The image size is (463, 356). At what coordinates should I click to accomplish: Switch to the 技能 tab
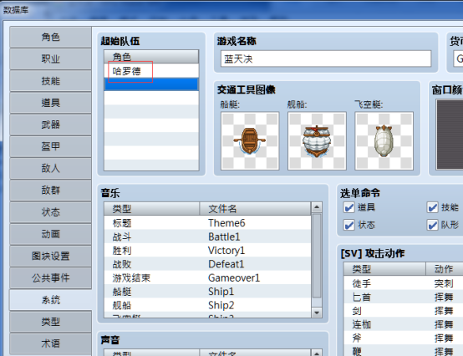point(50,81)
